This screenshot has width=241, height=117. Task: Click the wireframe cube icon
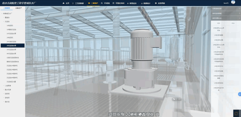tap(148, 114)
